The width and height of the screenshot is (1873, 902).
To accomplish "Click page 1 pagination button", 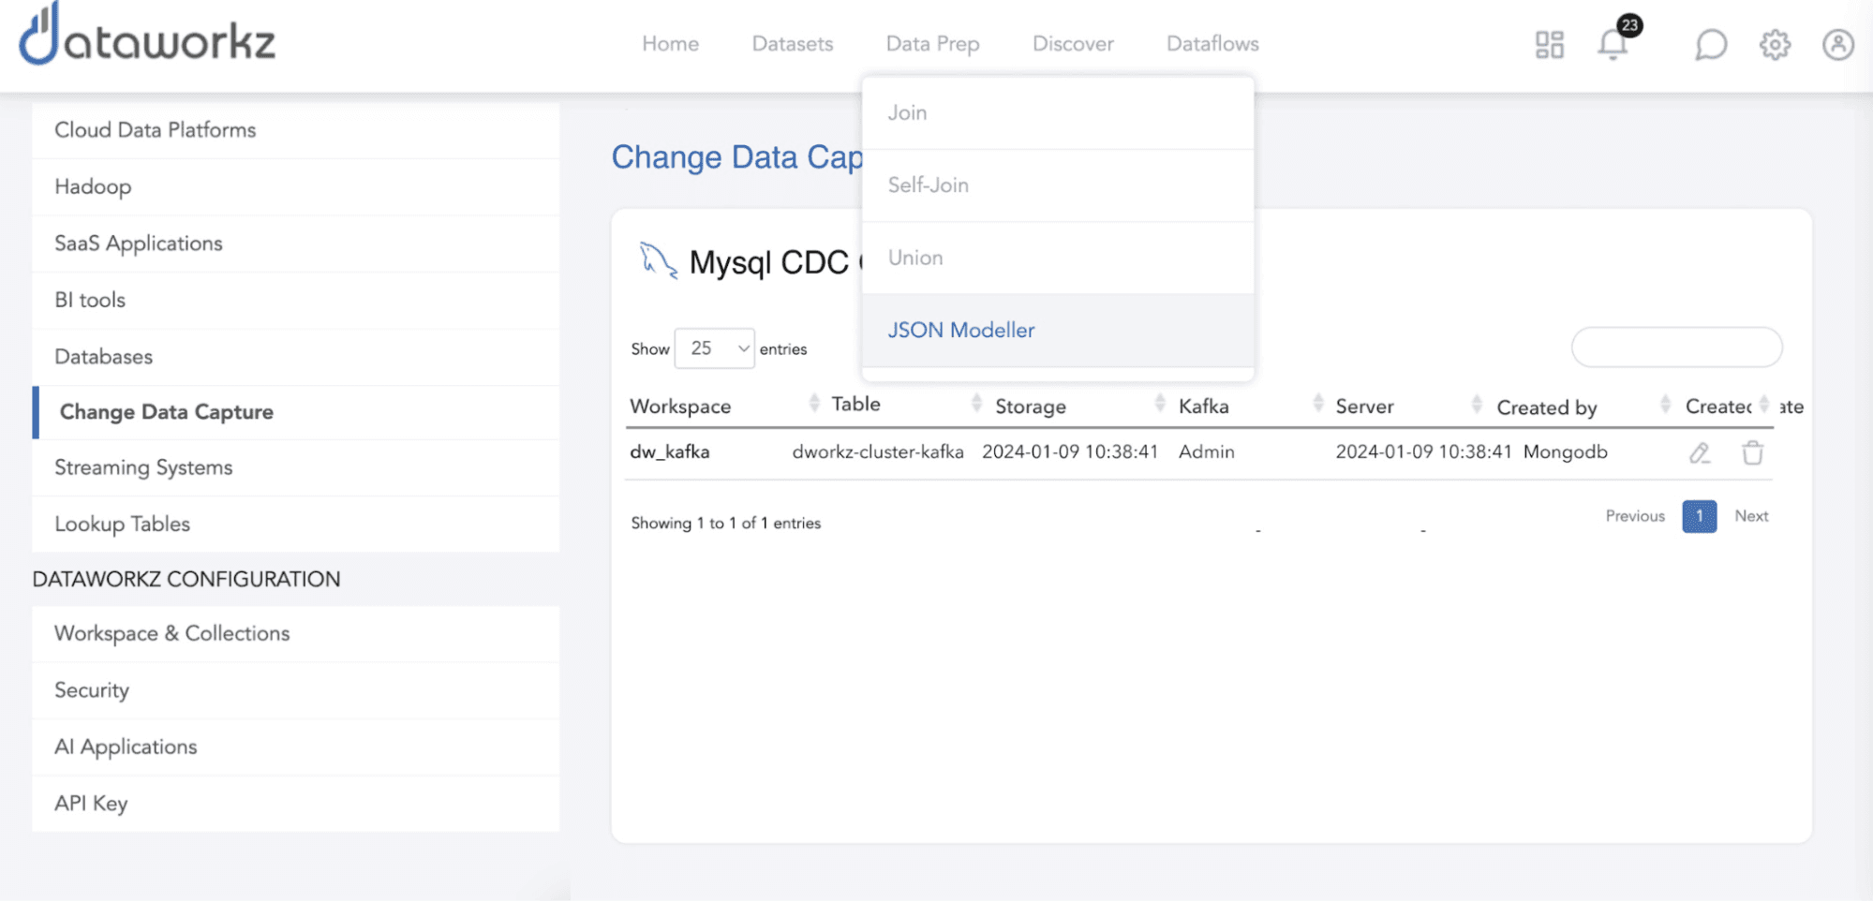I will click(1699, 516).
